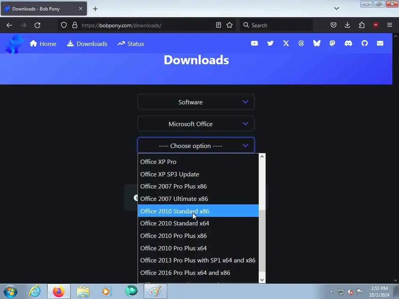The image size is (399, 299).
Task: Click the muted volume tray icon
Action: (350, 292)
